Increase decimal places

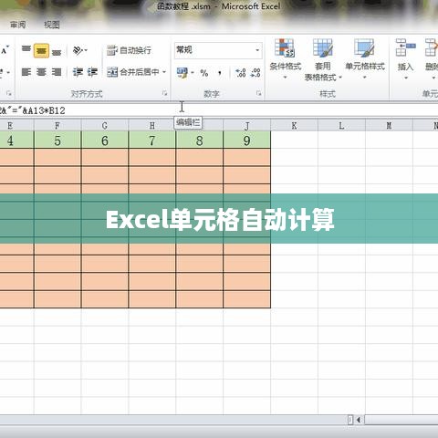tap(241, 73)
